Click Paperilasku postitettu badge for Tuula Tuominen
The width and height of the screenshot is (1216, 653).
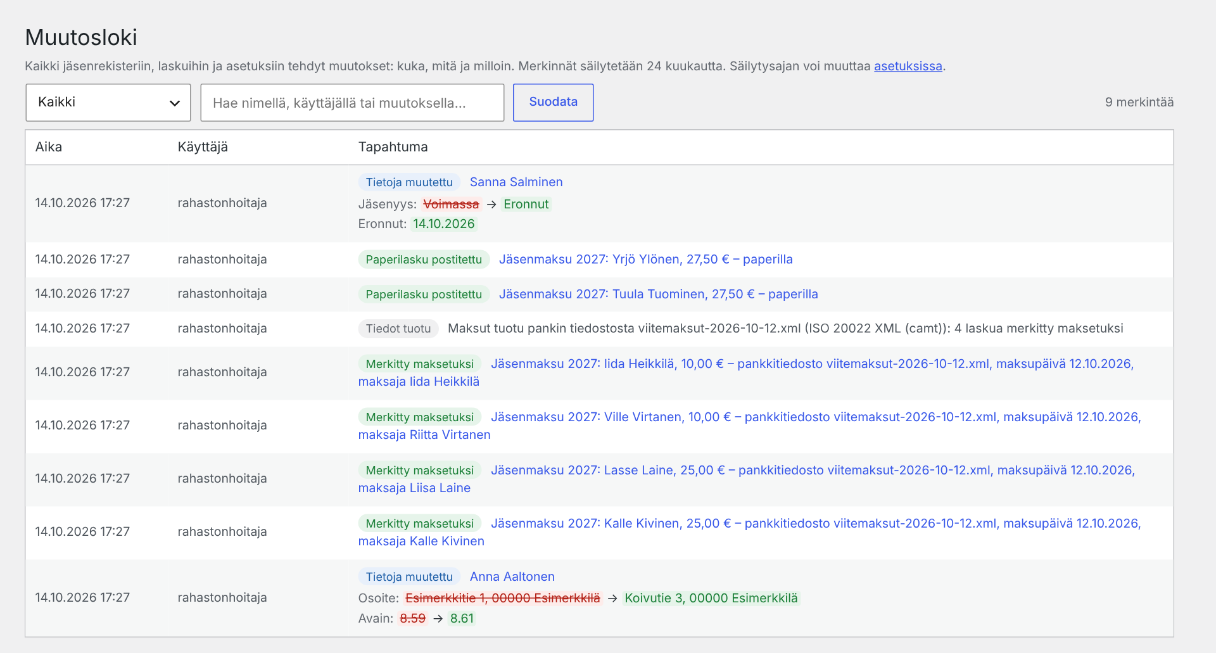coord(424,295)
